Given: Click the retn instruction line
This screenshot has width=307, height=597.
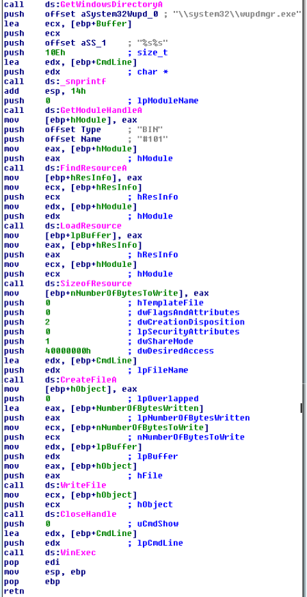Looking at the screenshot, I should tap(14, 592).
